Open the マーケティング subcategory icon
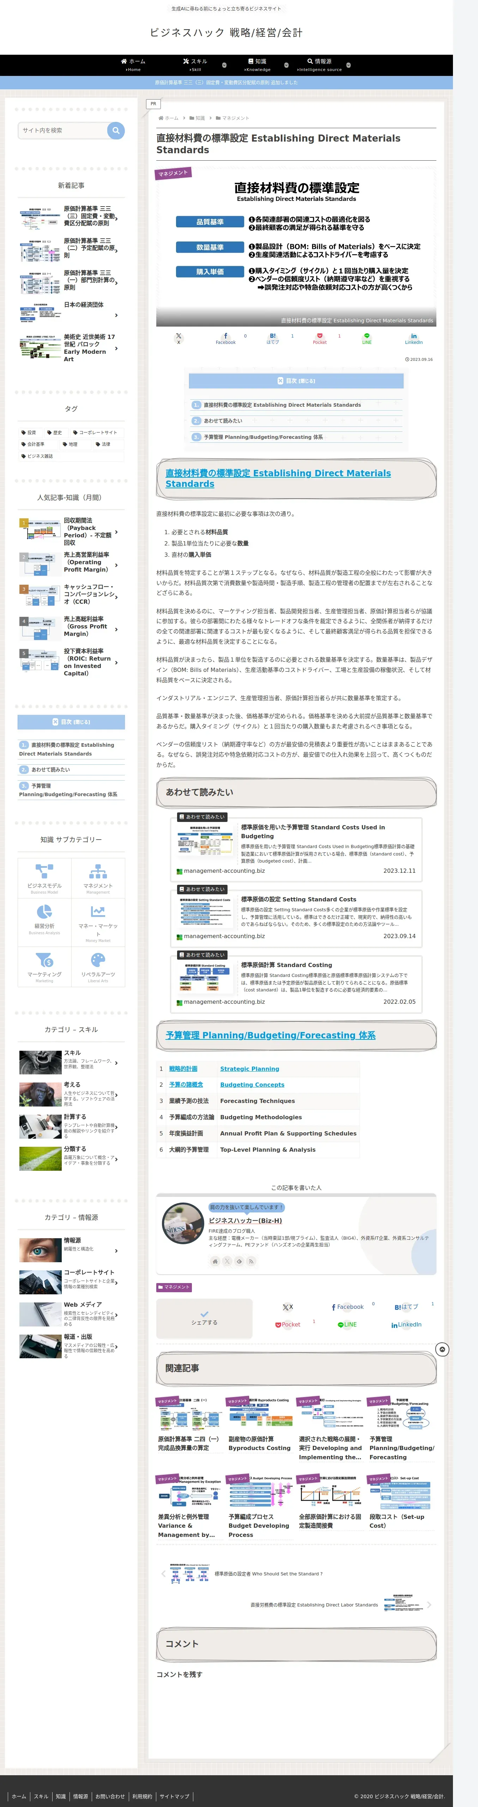 (x=44, y=967)
